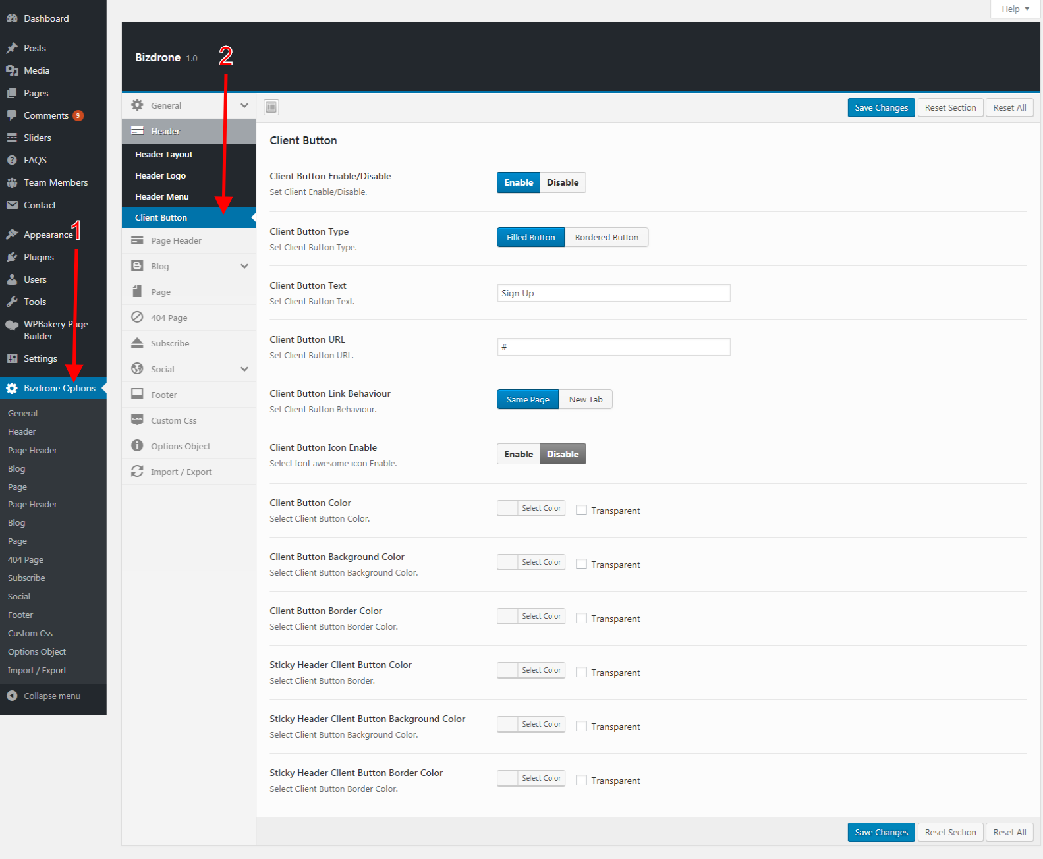Open Import / Export link in WP sidebar
This screenshot has width=1043, height=859.
pyautogui.click(x=37, y=670)
